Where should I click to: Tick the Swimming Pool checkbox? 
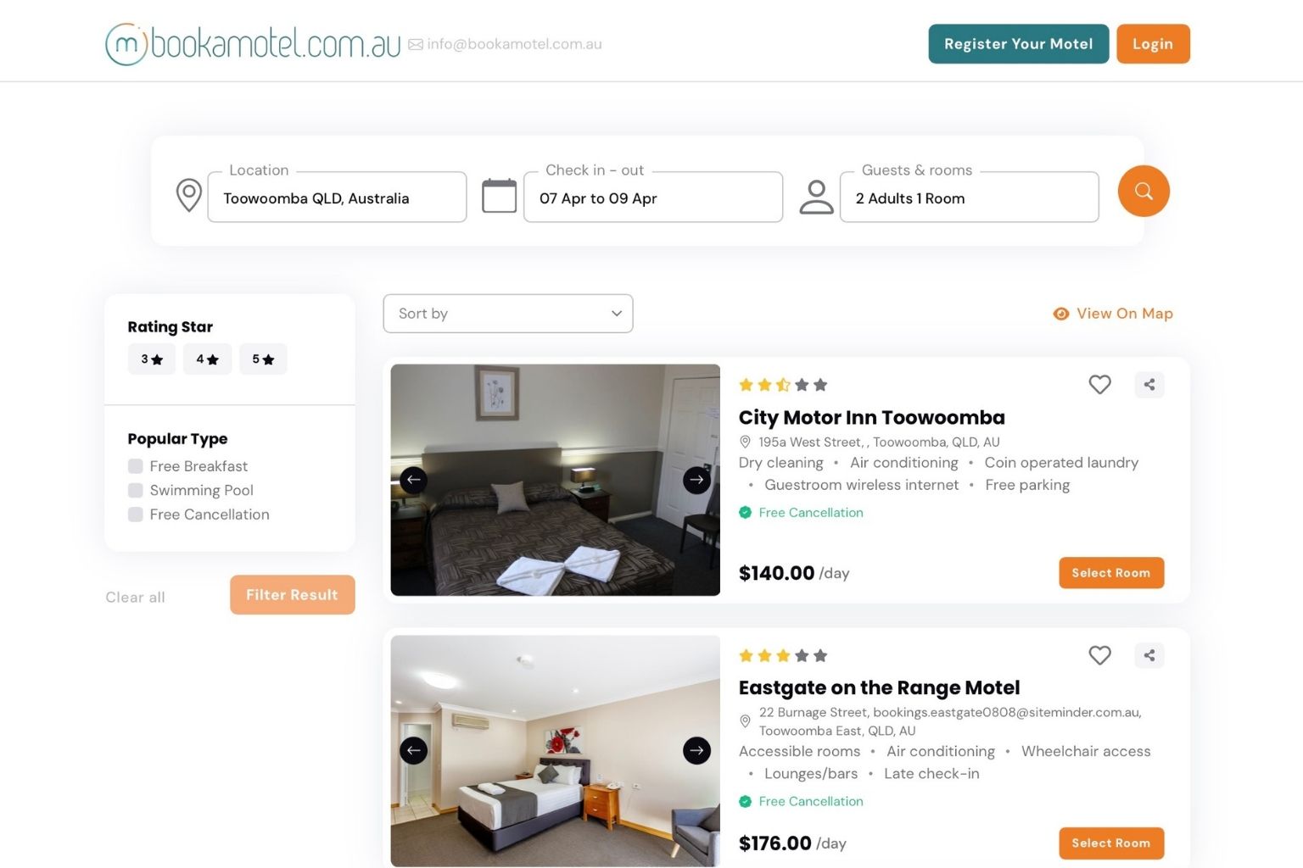(x=135, y=490)
